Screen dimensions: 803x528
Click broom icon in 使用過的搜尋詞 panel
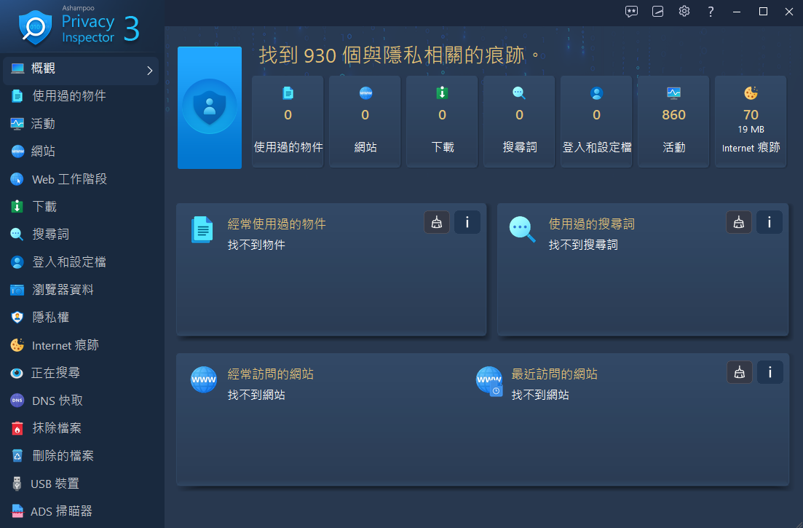739,223
